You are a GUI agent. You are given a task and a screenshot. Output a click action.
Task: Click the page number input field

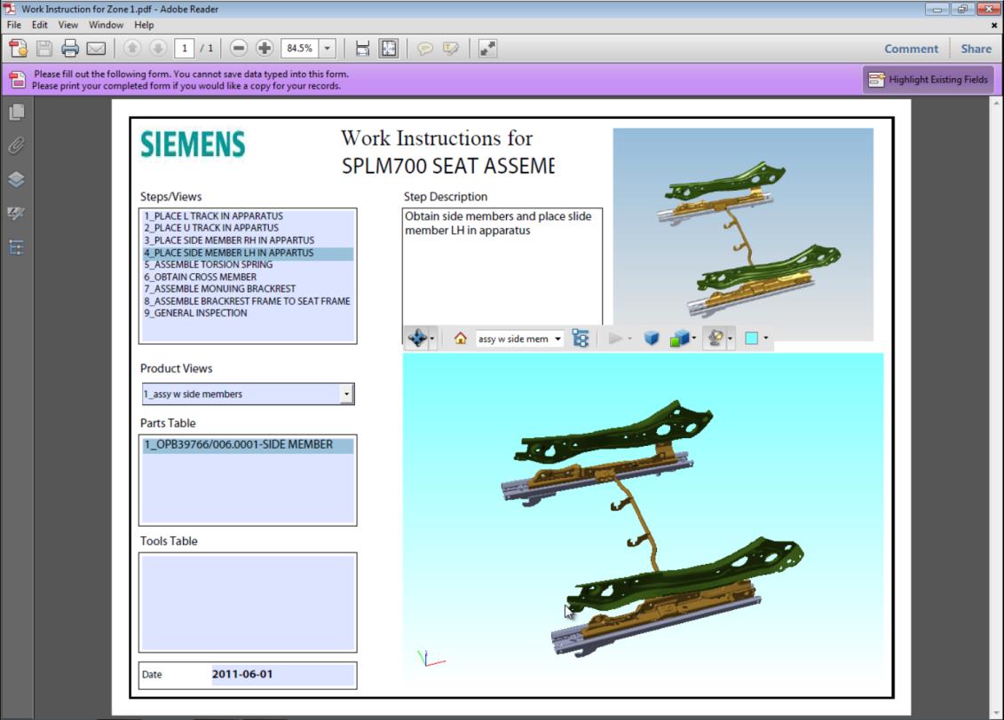[185, 49]
